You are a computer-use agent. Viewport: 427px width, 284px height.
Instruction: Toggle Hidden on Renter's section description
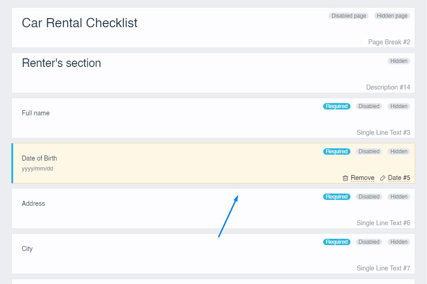pos(399,61)
